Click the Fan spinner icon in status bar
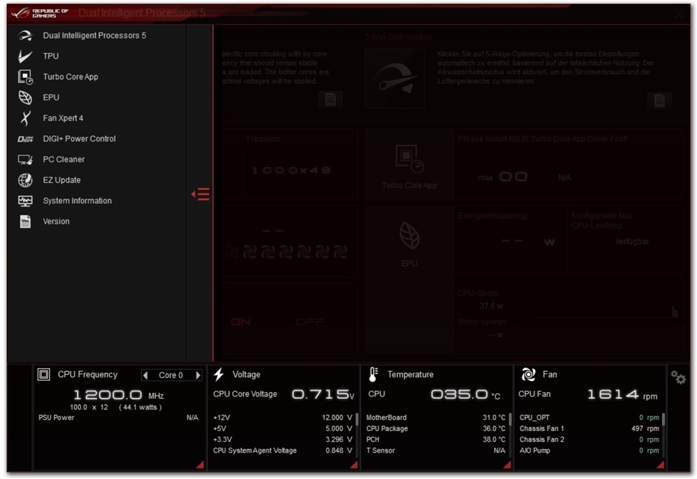This screenshot has width=697, height=479. tap(528, 375)
